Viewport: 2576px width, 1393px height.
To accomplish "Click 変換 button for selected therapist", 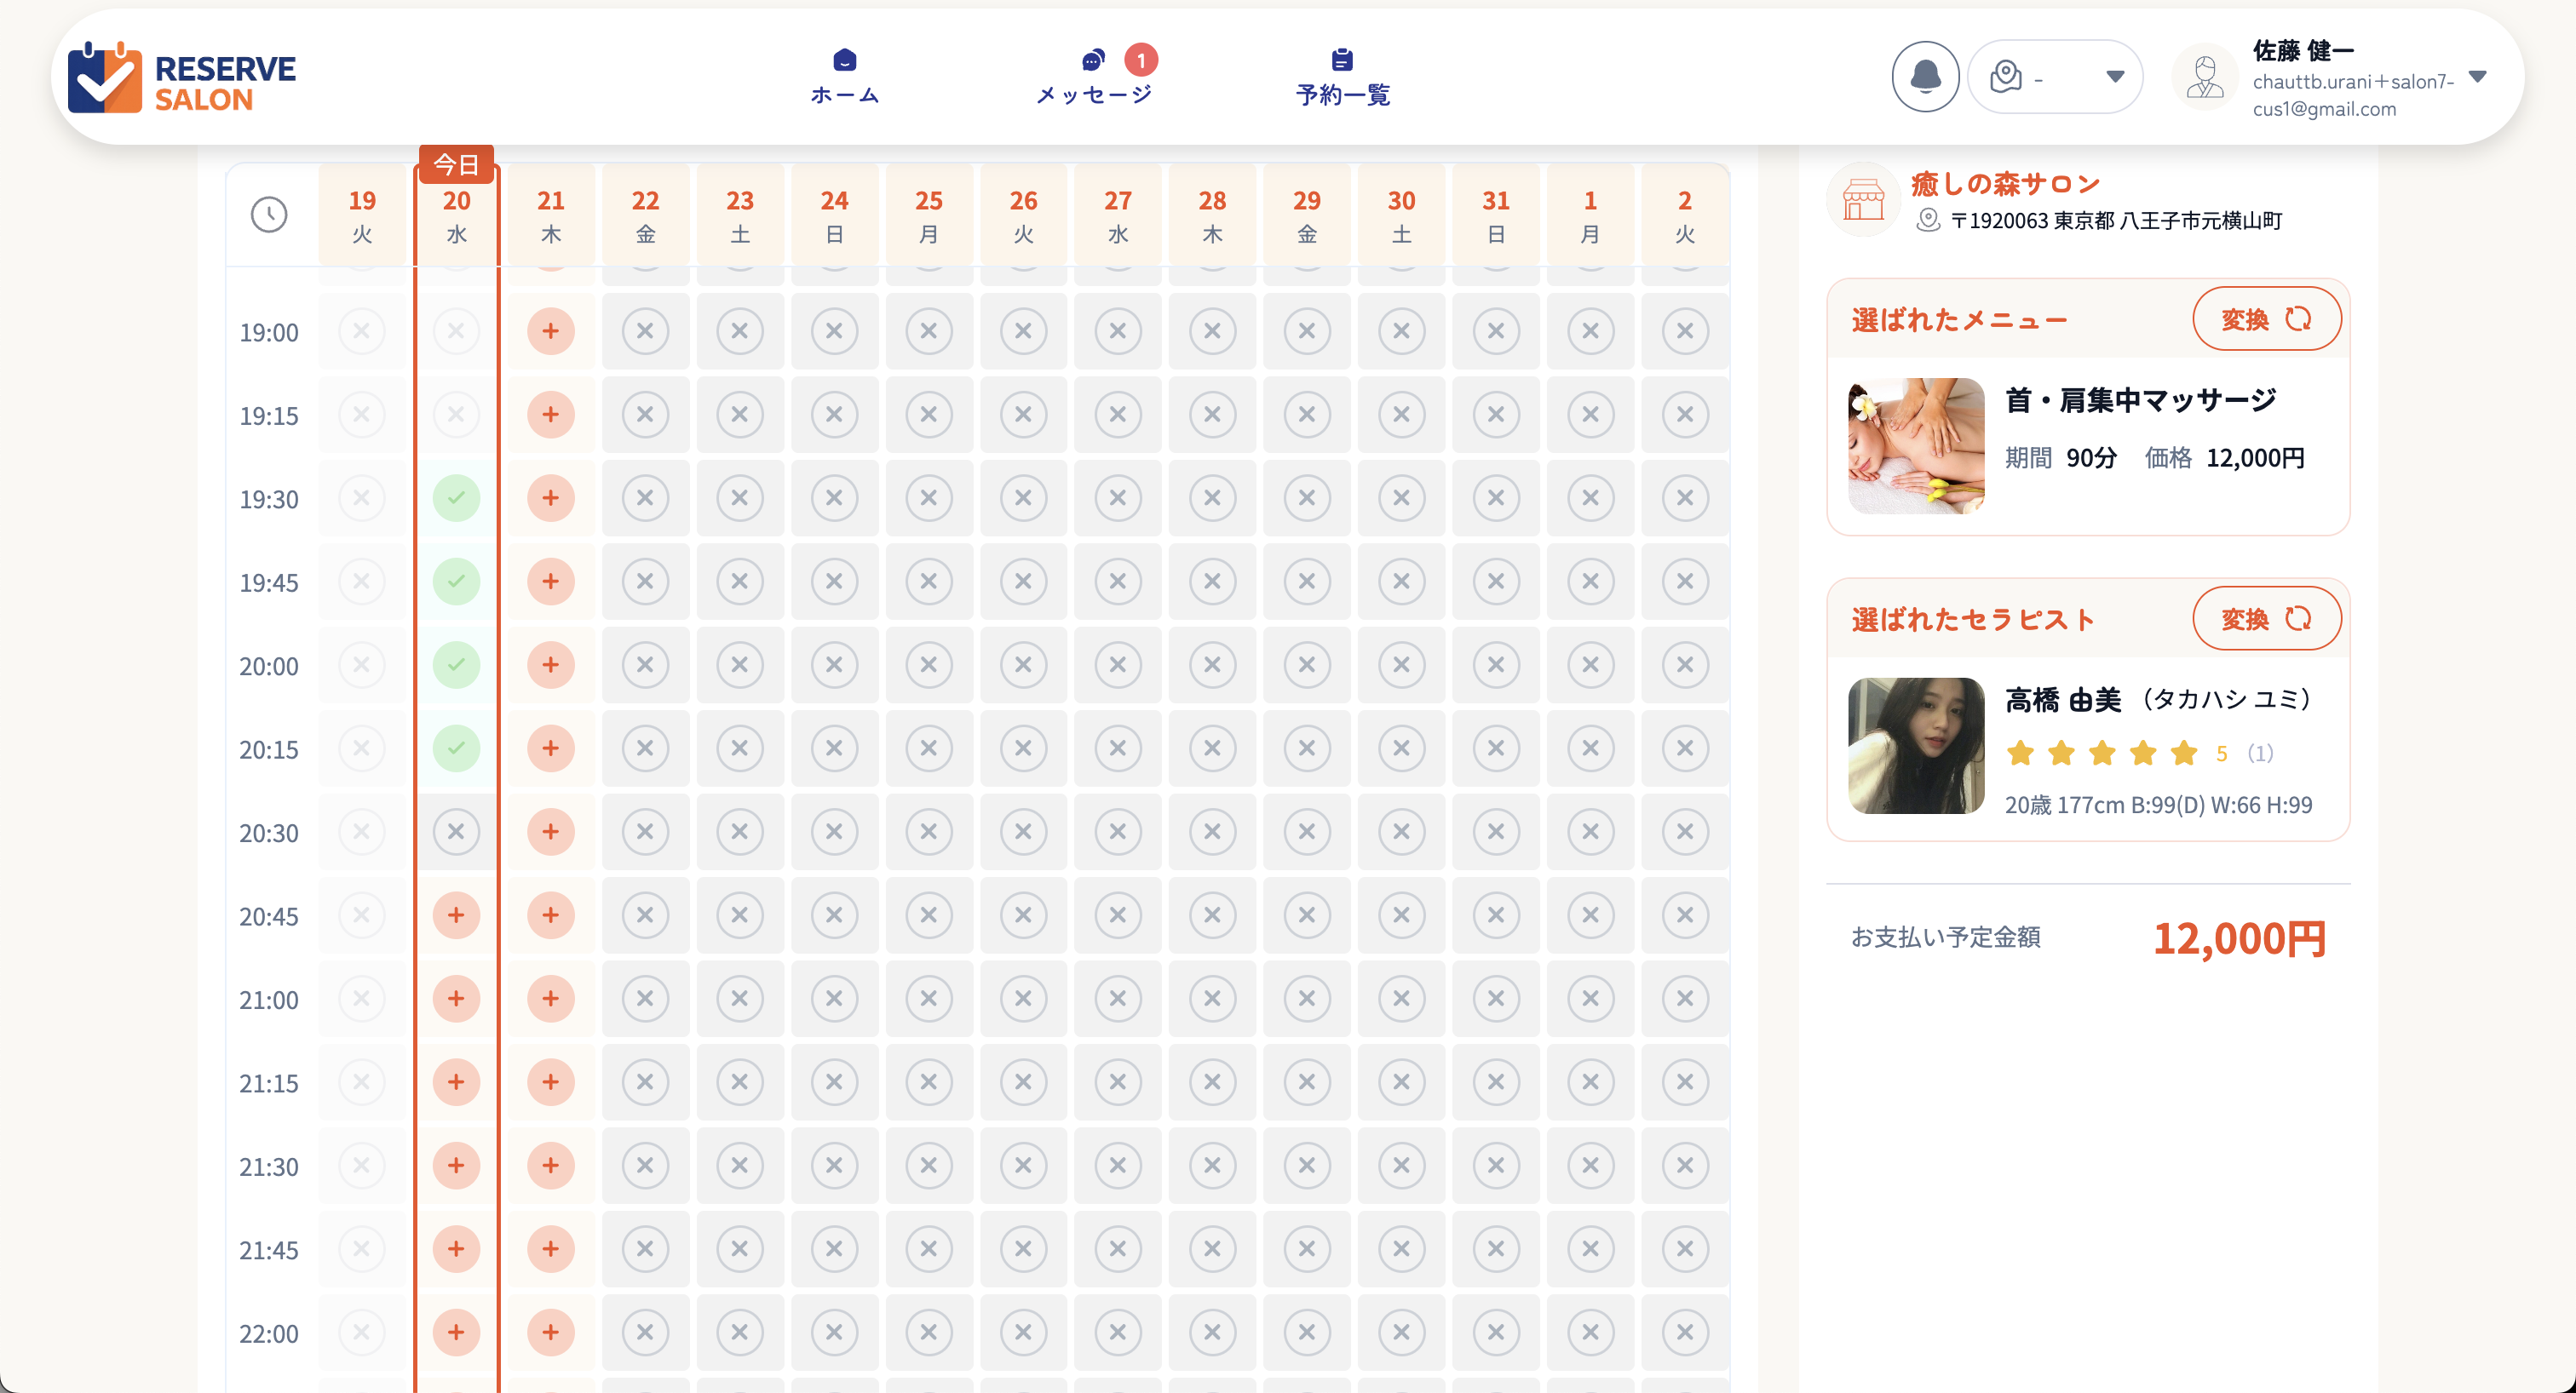I will tap(2265, 618).
